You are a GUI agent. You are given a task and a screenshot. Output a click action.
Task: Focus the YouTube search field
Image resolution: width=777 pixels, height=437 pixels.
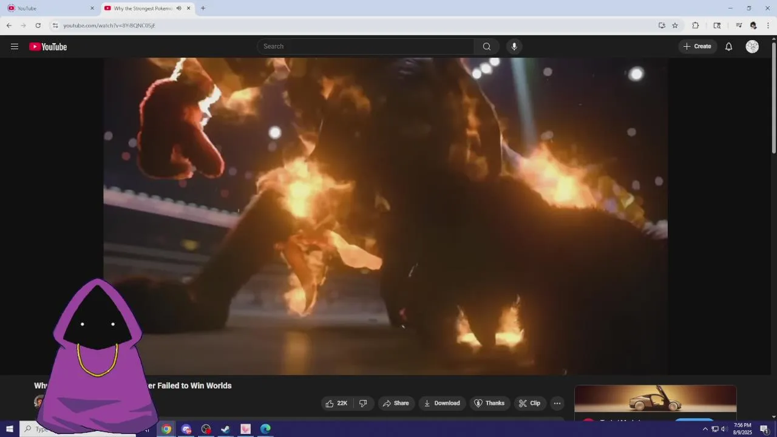(365, 47)
